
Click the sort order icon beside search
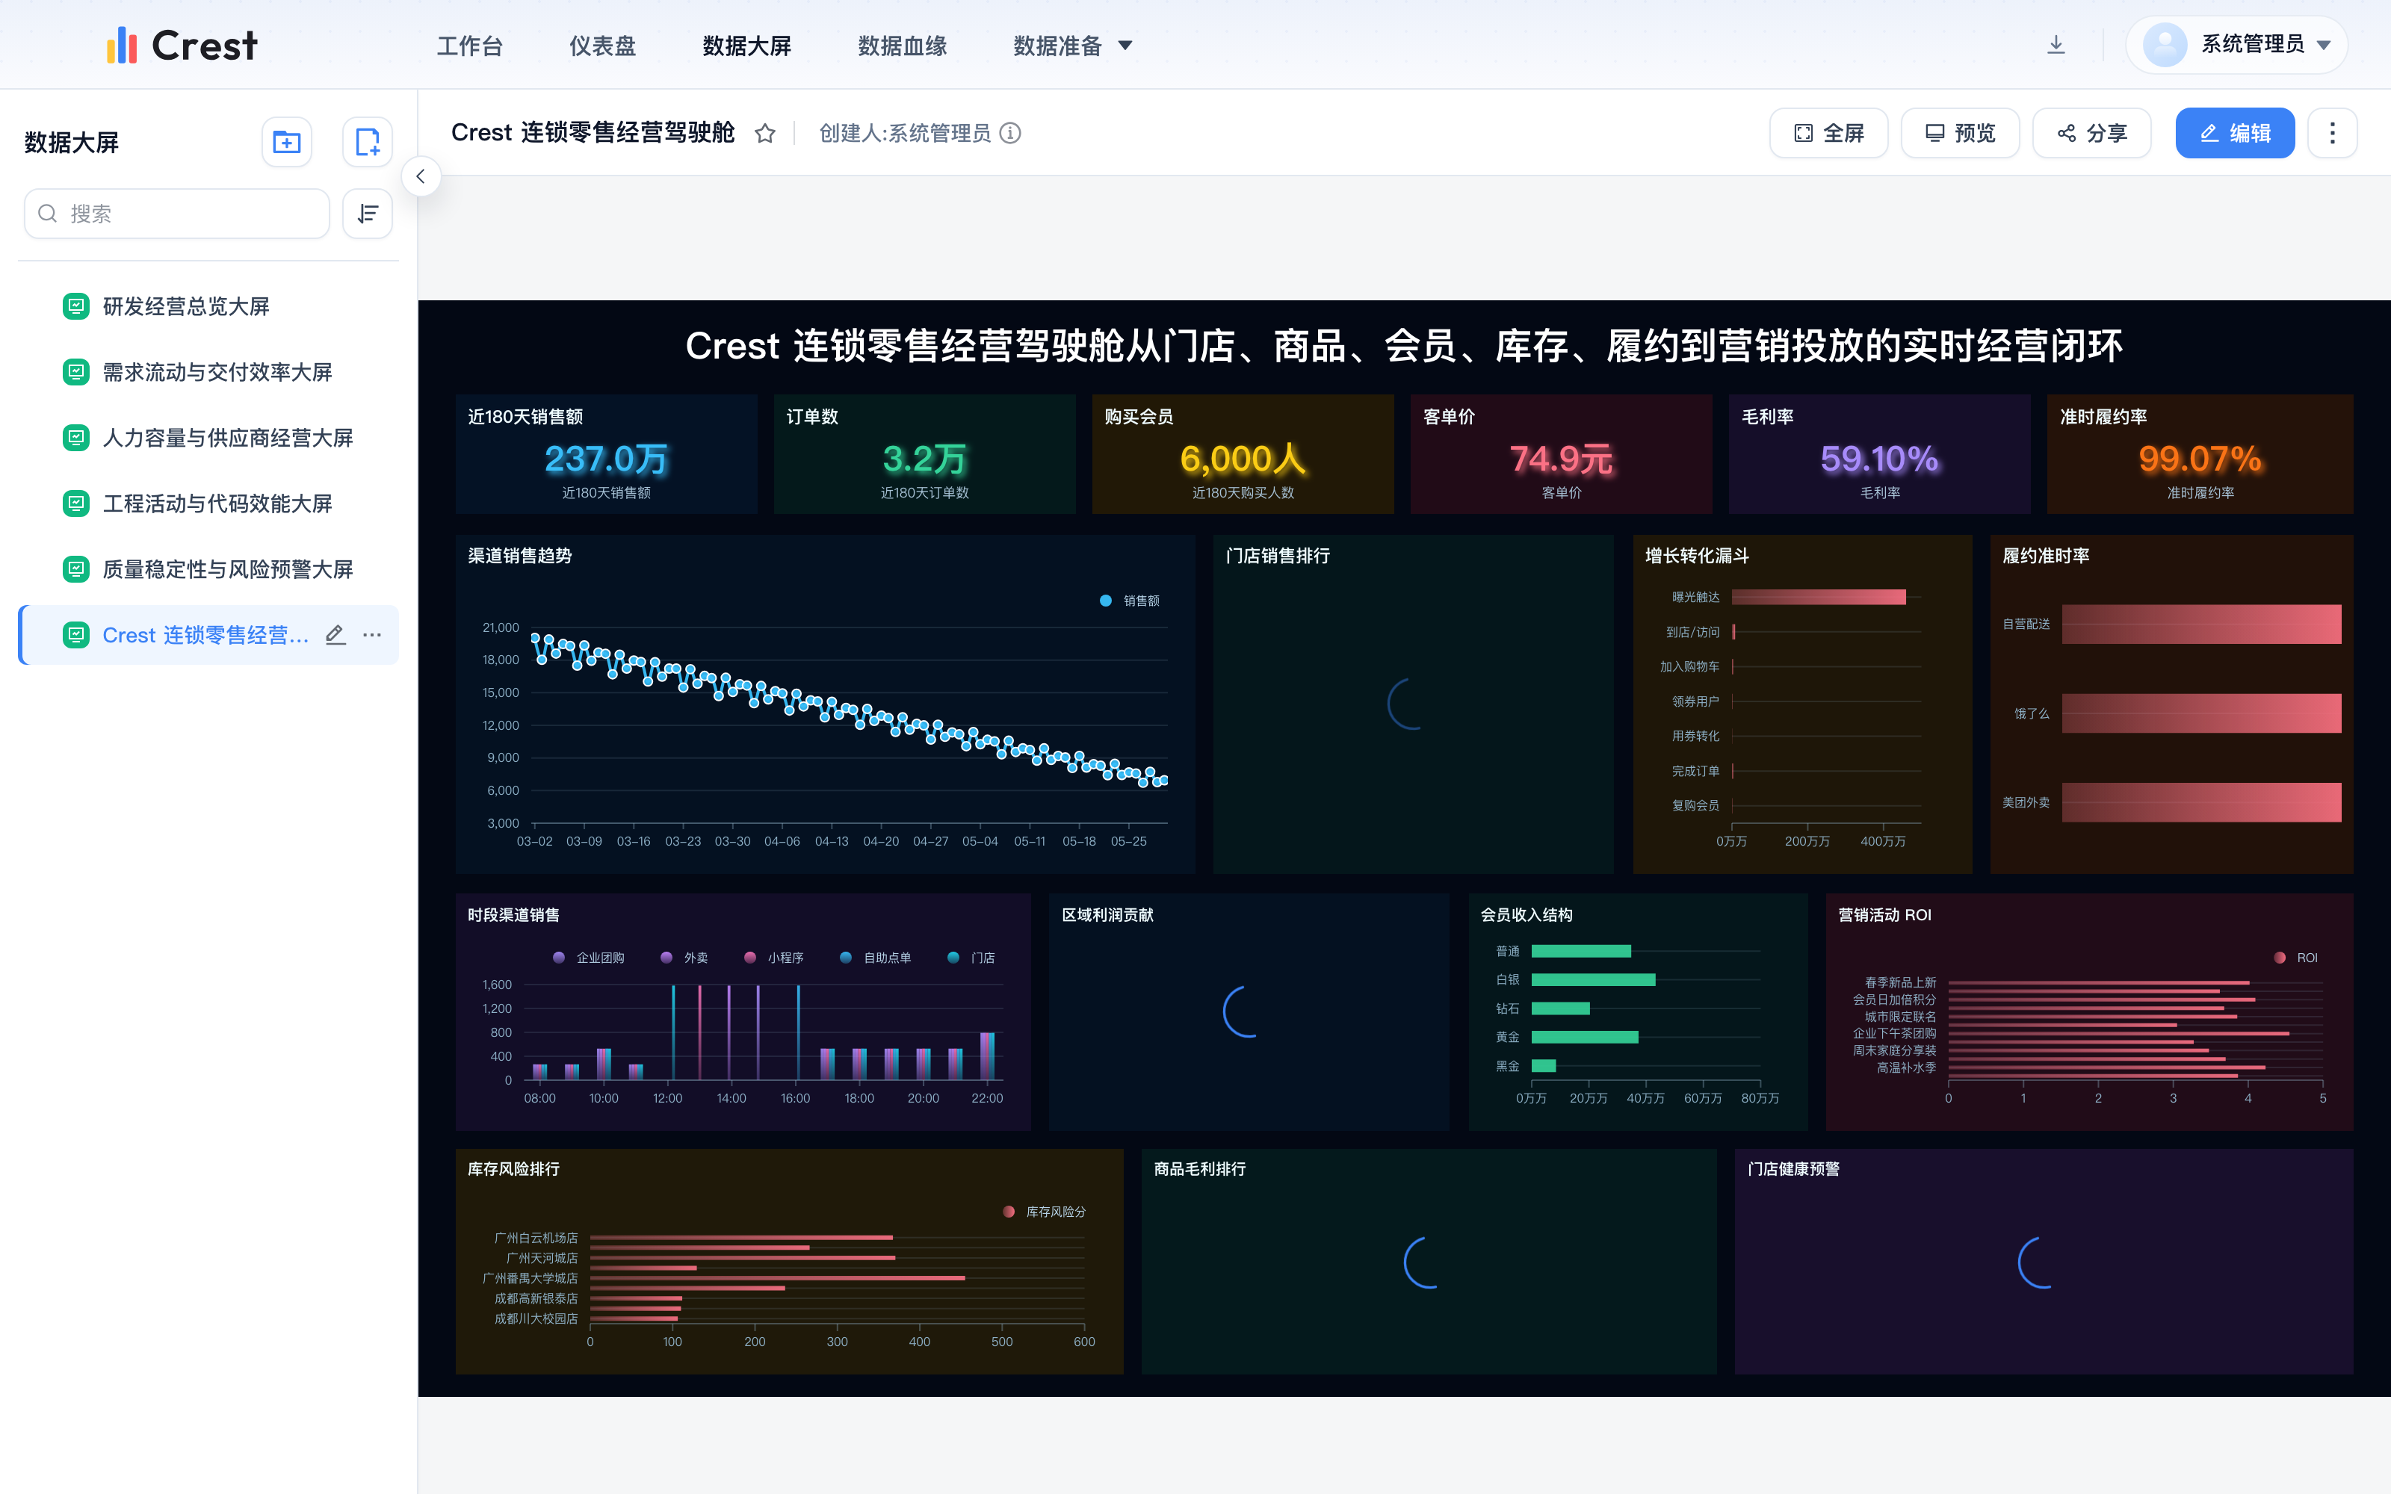(368, 214)
